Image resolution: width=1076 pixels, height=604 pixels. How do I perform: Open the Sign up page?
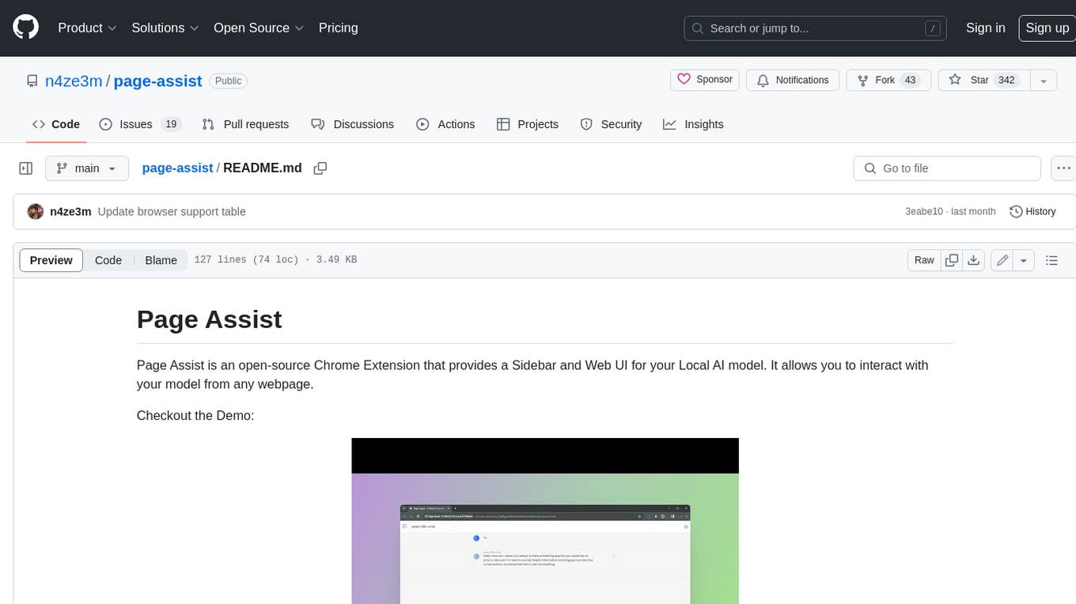click(x=1047, y=28)
